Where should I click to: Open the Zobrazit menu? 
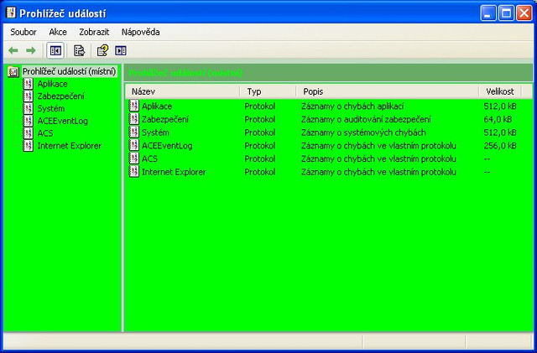click(94, 32)
